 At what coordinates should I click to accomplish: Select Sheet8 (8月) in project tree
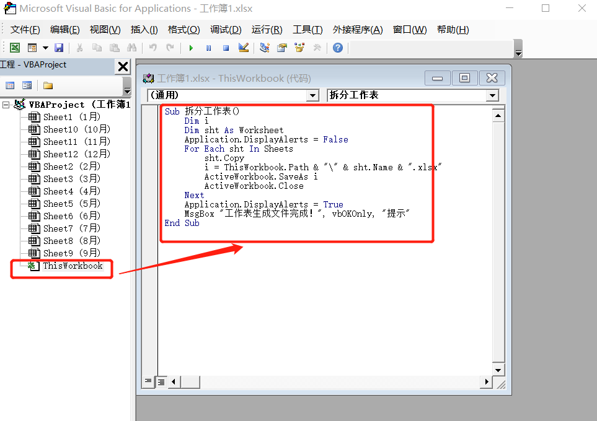click(x=64, y=241)
